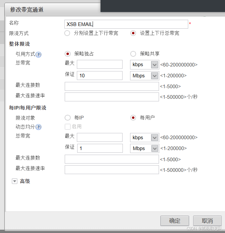
Task: Click the 每用户限流 最大连接数 field
Action: (112, 159)
